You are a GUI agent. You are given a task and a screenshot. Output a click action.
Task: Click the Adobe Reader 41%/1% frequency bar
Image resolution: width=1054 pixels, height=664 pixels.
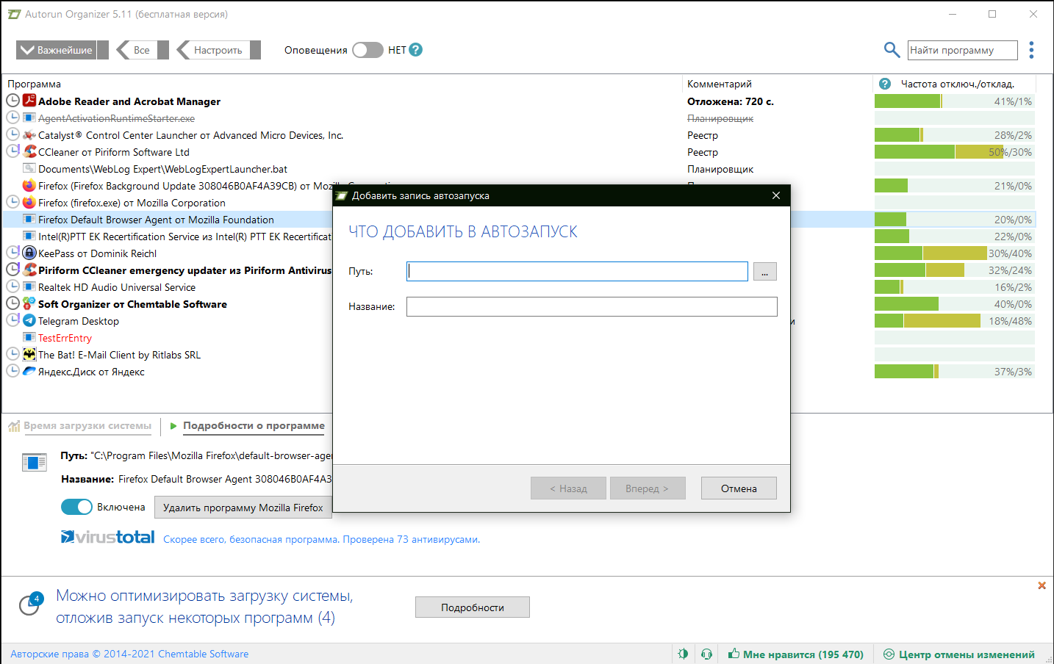[x=954, y=101]
